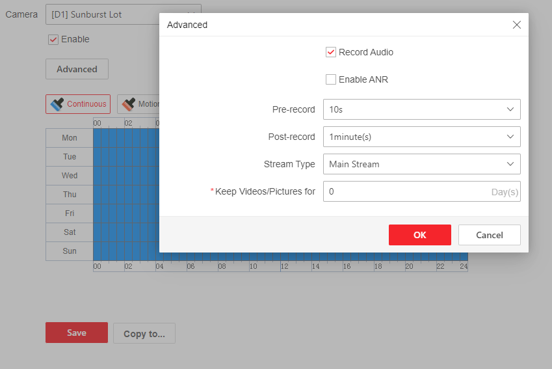Save the recording schedule
The height and width of the screenshot is (369, 552).
pyautogui.click(x=76, y=333)
